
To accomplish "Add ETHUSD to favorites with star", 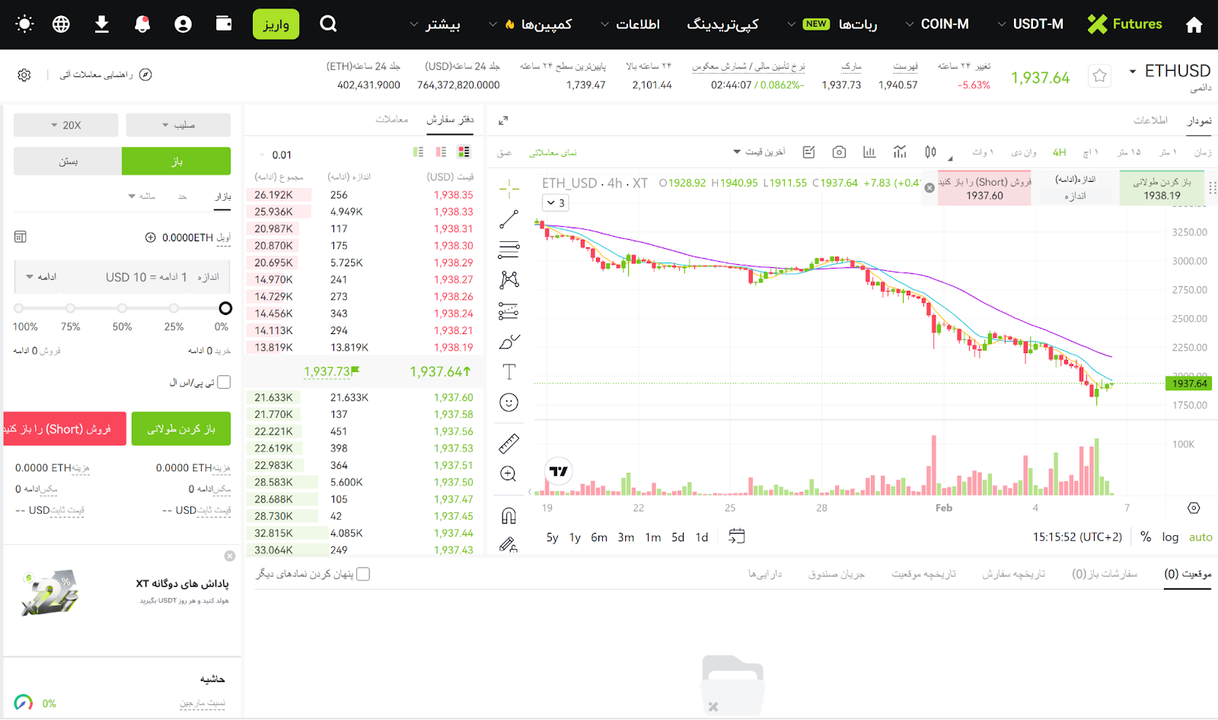I will click(1099, 75).
